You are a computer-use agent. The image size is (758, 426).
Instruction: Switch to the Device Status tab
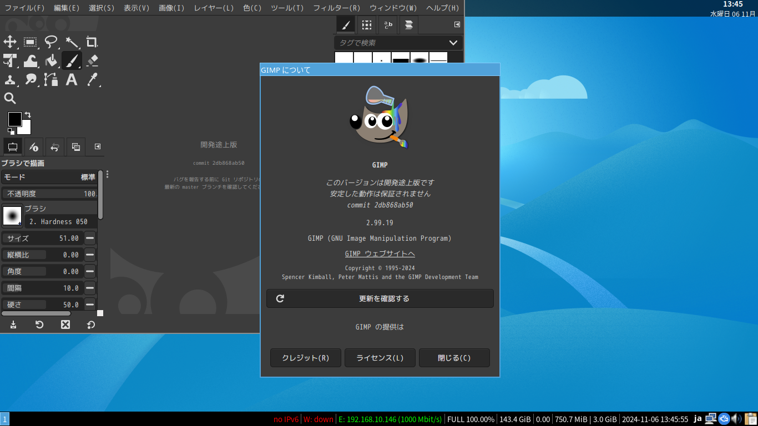(34, 147)
